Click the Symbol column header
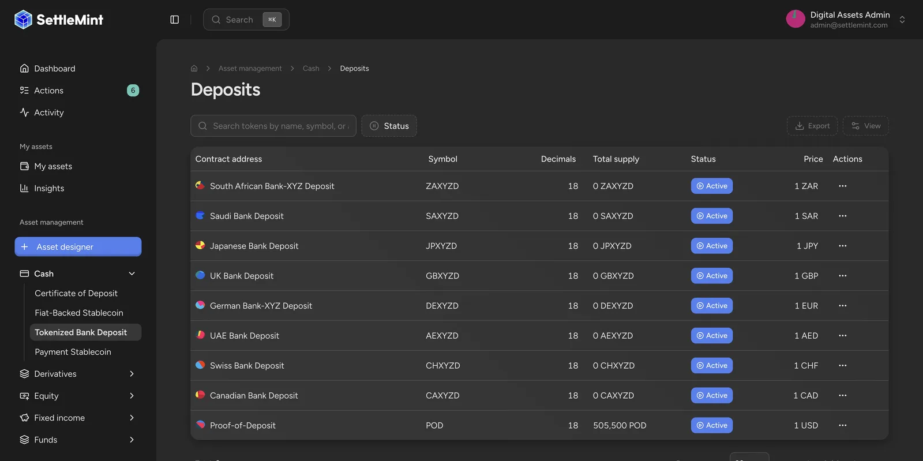The height and width of the screenshot is (461, 923). click(442, 159)
